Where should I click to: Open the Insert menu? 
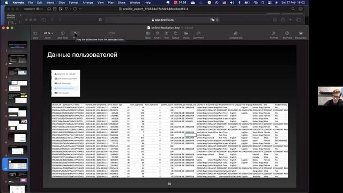pyautogui.click(x=50, y=3)
